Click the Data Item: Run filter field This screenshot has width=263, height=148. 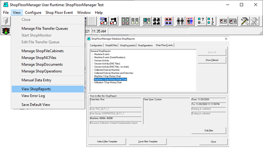[x=115, y=101]
